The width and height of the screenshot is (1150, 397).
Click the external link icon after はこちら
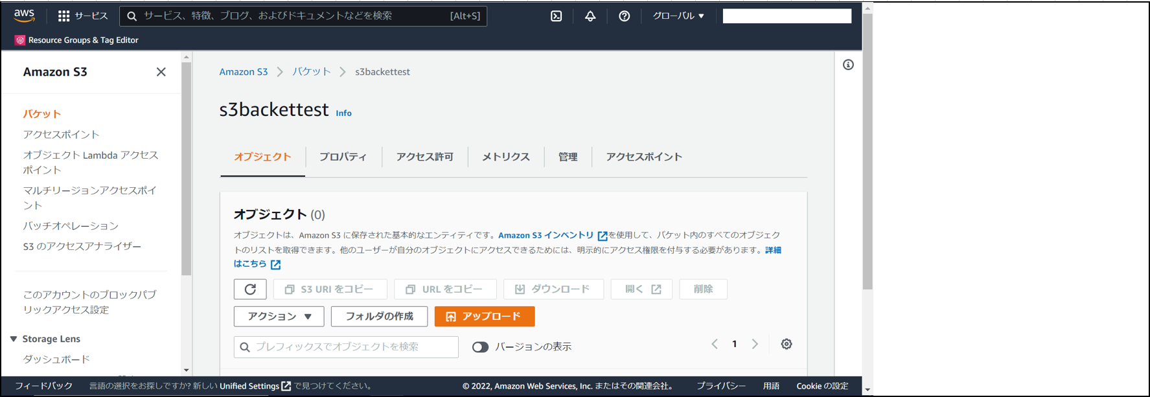pyautogui.click(x=275, y=264)
